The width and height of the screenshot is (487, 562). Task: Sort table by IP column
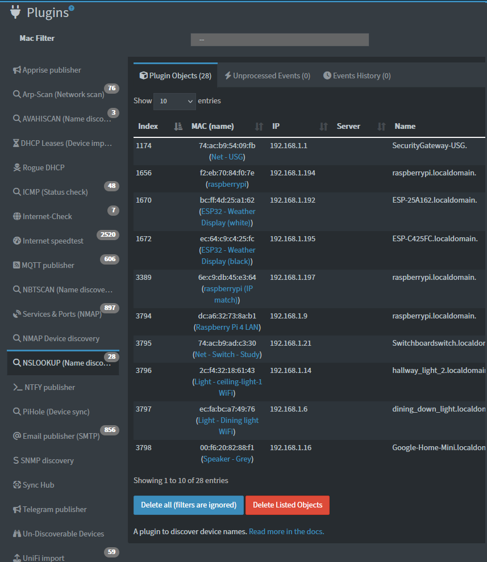(x=299, y=126)
